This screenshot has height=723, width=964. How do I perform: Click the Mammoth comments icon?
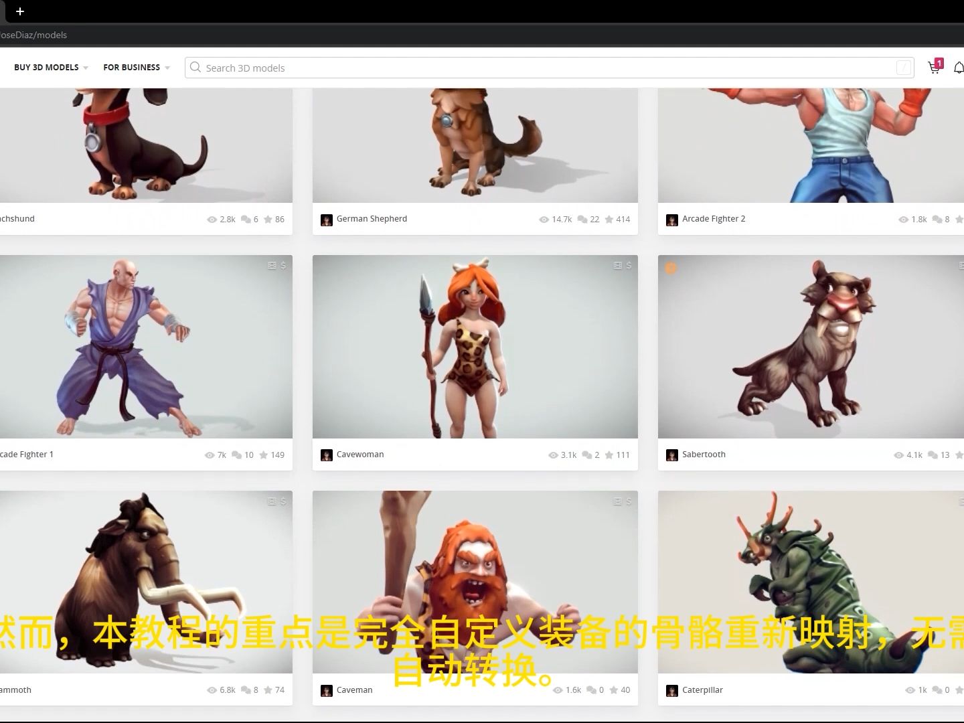click(246, 690)
